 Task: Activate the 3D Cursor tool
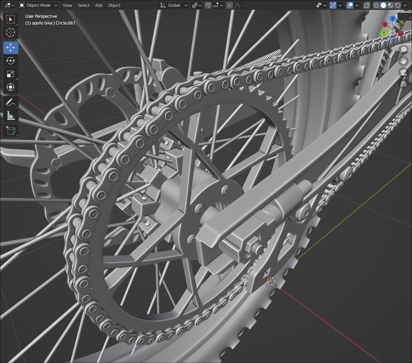11,32
